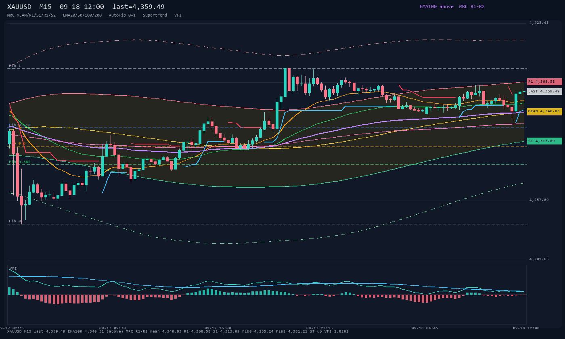The width and height of the screenshot is (565, 339).
Task: Click the 4,423.43 price axis label
Action: (x=539, y=23)
